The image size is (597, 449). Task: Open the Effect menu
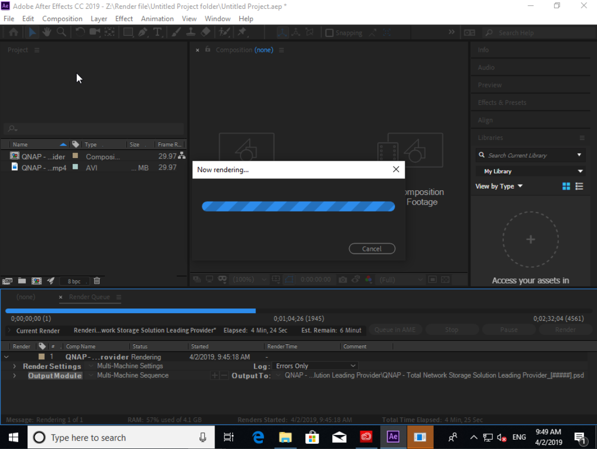(x=124, y=19)
